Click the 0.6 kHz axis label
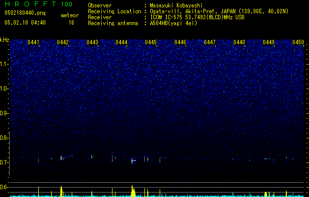 [4, 187]
